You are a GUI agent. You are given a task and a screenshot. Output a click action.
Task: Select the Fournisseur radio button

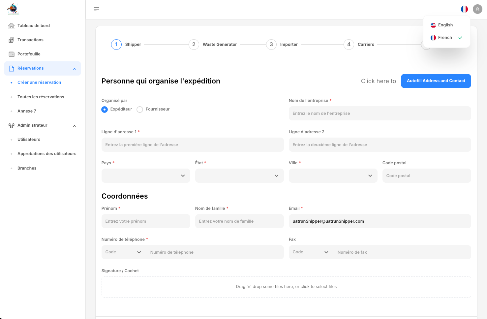[140, 110]
